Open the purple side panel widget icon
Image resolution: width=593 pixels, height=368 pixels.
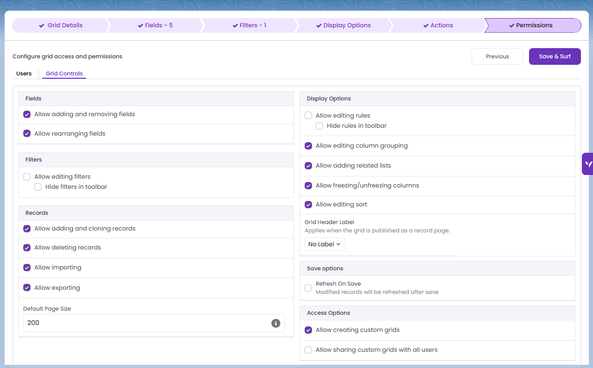point(588,164)
